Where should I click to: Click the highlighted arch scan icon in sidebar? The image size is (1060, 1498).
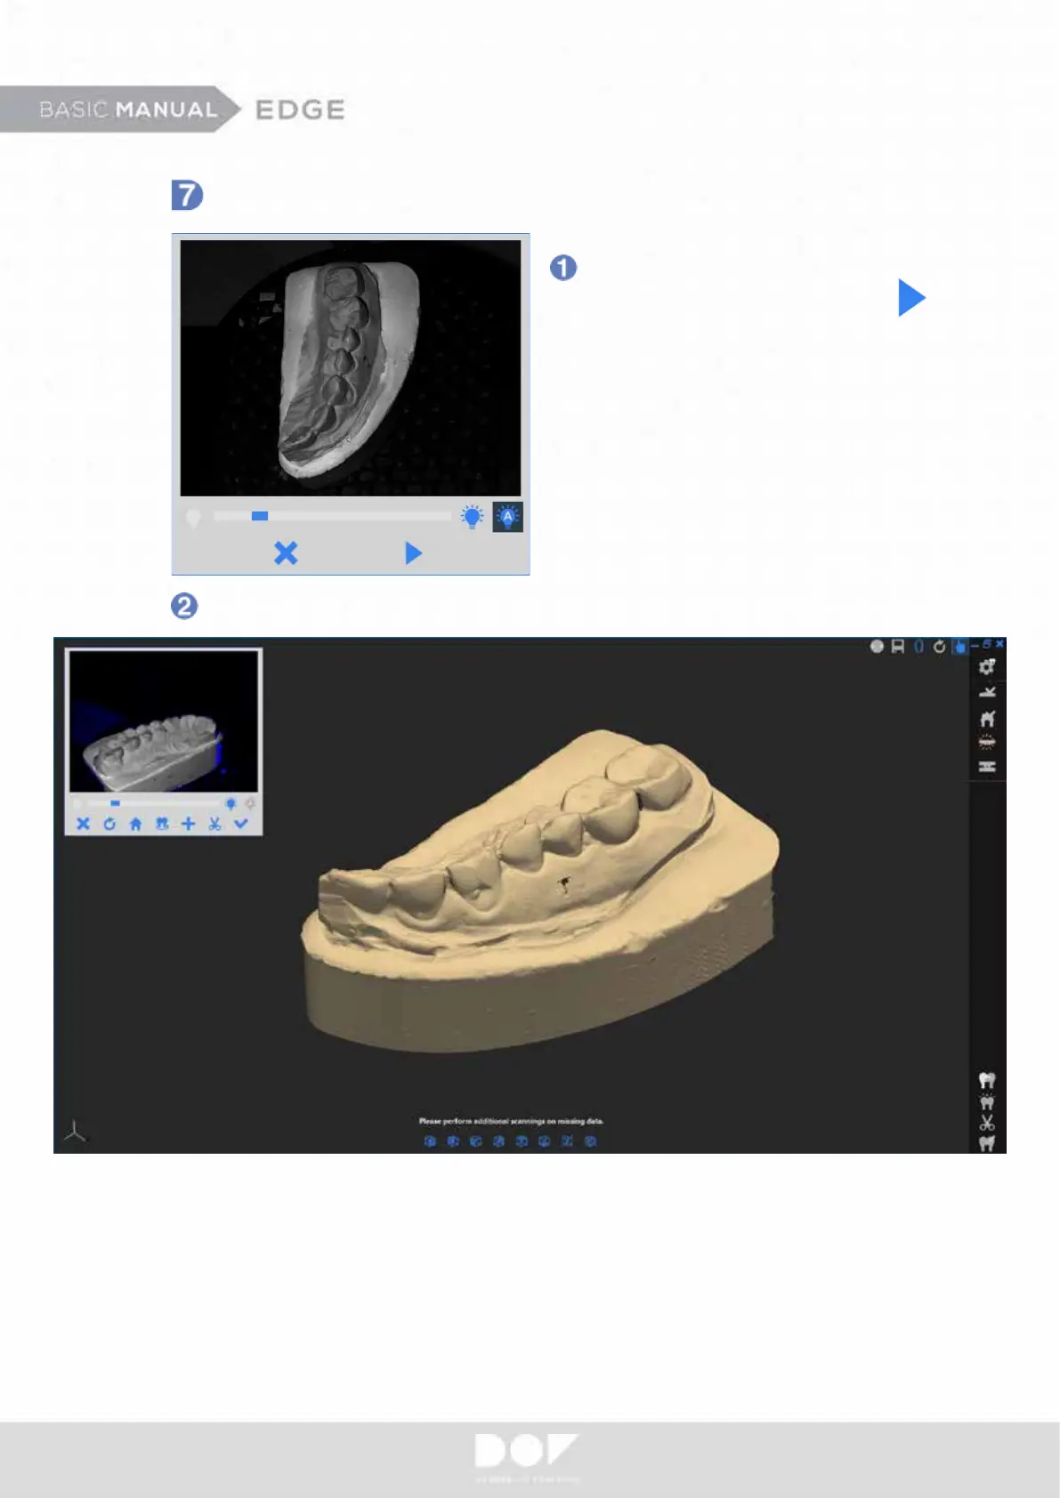click(987, 742)
